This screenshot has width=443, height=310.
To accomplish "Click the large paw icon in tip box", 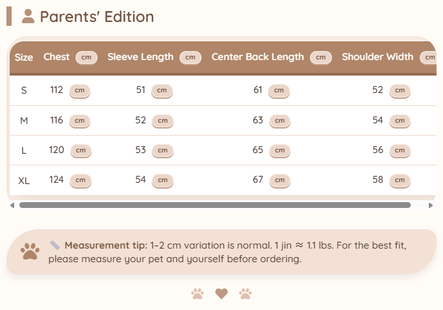I will click(30, 251).
